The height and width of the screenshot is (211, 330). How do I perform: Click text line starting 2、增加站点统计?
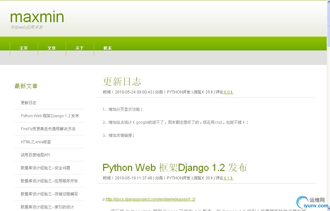click(175, 122)
